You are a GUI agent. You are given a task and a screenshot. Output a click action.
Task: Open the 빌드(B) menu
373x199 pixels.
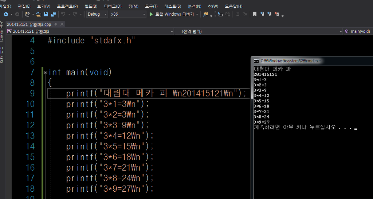(91, 7)
